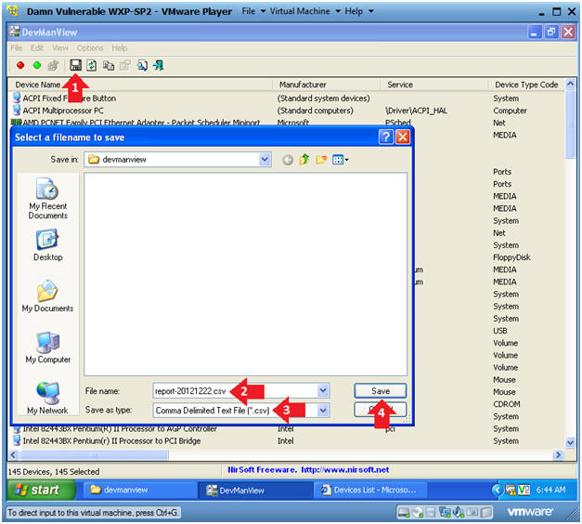Click the Create New Folder icon

pyautogui.click(x=321, y=160)
